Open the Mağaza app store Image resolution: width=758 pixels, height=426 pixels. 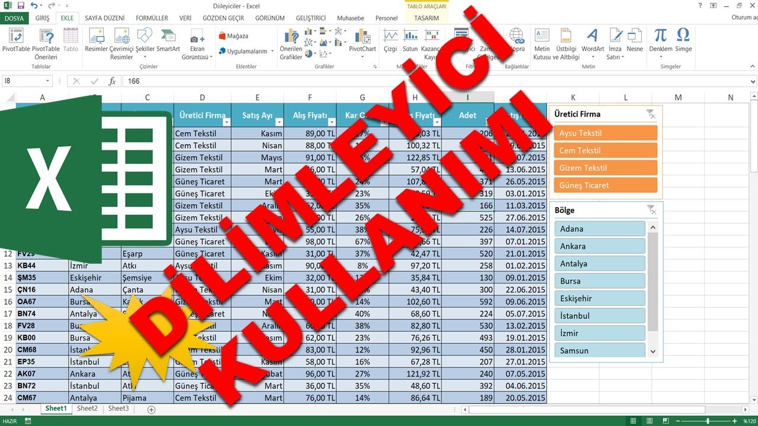coord(234,36)
